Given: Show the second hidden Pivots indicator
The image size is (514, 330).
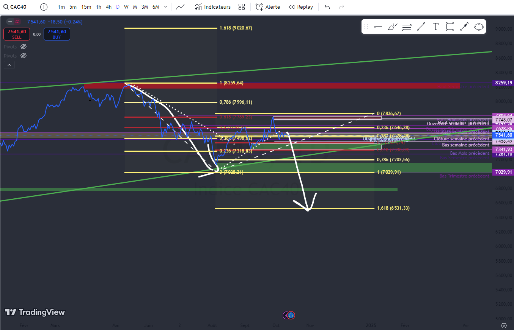Looking at the screenshot, I should 24,56.
